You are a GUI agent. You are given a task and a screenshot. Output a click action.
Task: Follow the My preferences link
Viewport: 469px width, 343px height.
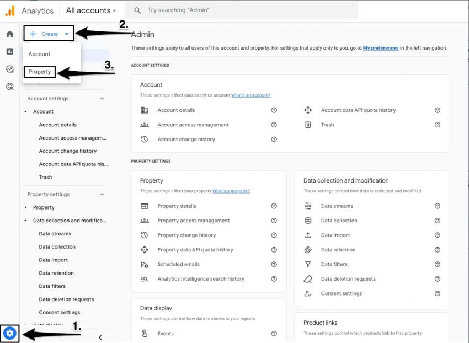(x=381, y=48)
